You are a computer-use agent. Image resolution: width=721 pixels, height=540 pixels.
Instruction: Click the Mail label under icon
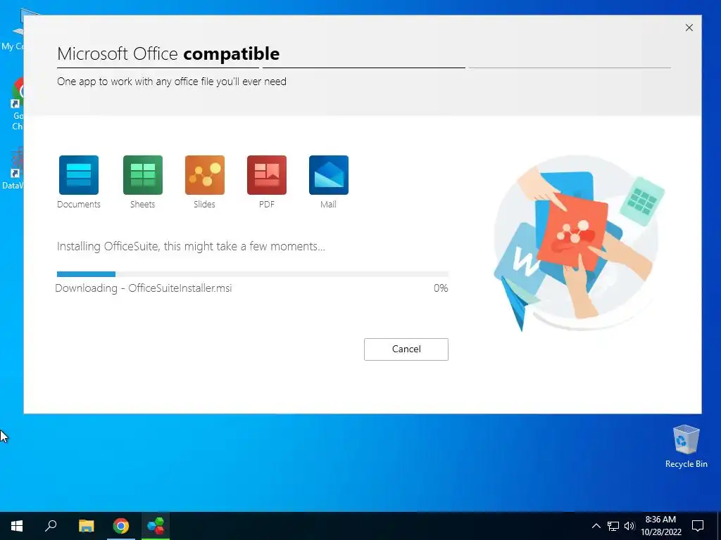click(x=328, y=205)
